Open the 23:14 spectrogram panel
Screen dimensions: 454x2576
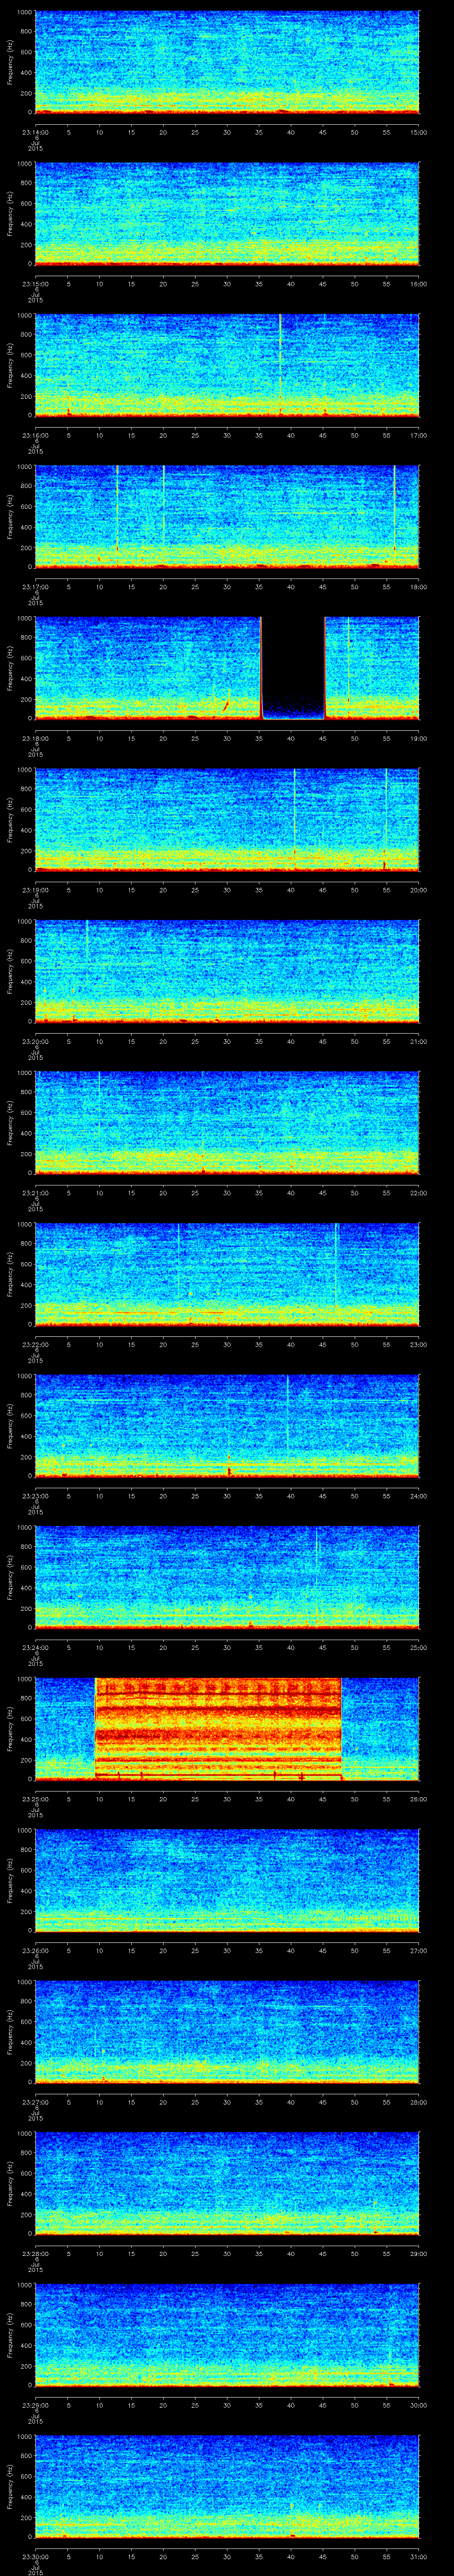coord(227,62)
